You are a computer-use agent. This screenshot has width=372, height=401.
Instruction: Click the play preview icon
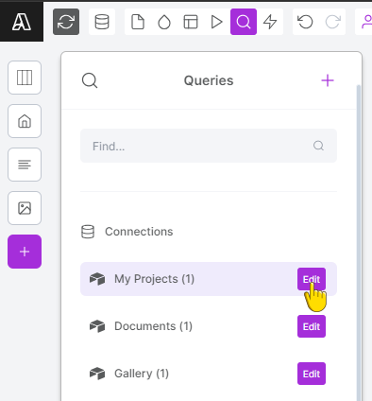(x=217, y=22)
